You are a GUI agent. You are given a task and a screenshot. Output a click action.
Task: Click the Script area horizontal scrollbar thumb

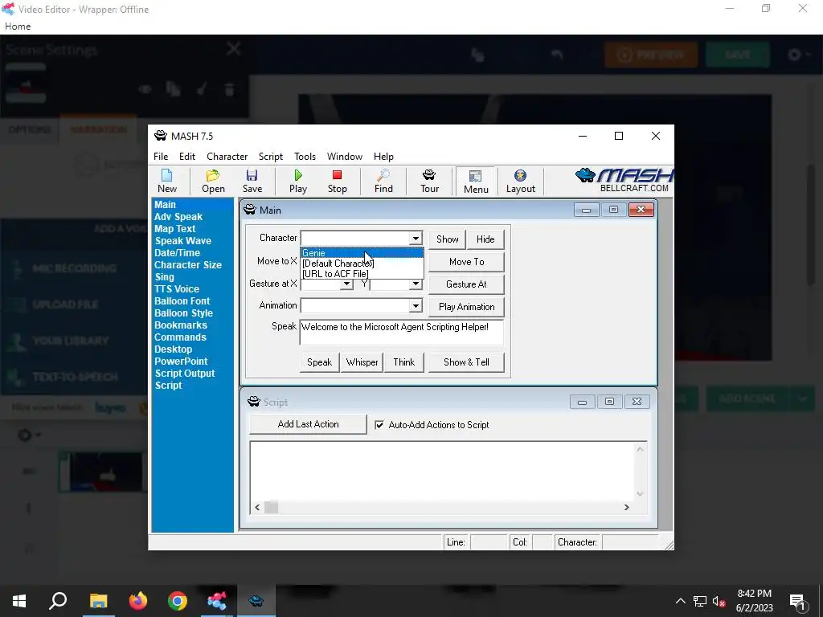pos(271,508)
